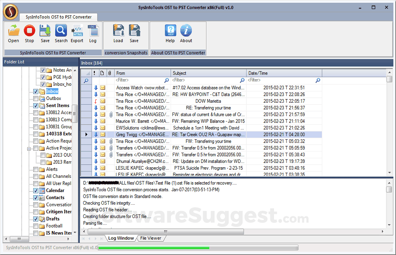Click the About info icon
Viewport: 396px width, 255px height.
pyautogui.click(x=186, y=30)
